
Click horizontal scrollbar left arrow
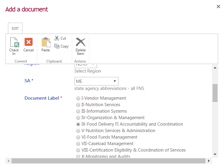click(x=8, y=161)
